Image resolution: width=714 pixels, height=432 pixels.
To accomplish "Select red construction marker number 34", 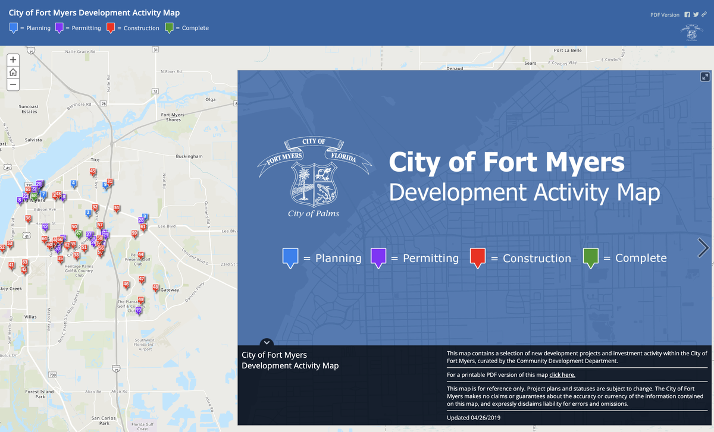I will [117, 209].
